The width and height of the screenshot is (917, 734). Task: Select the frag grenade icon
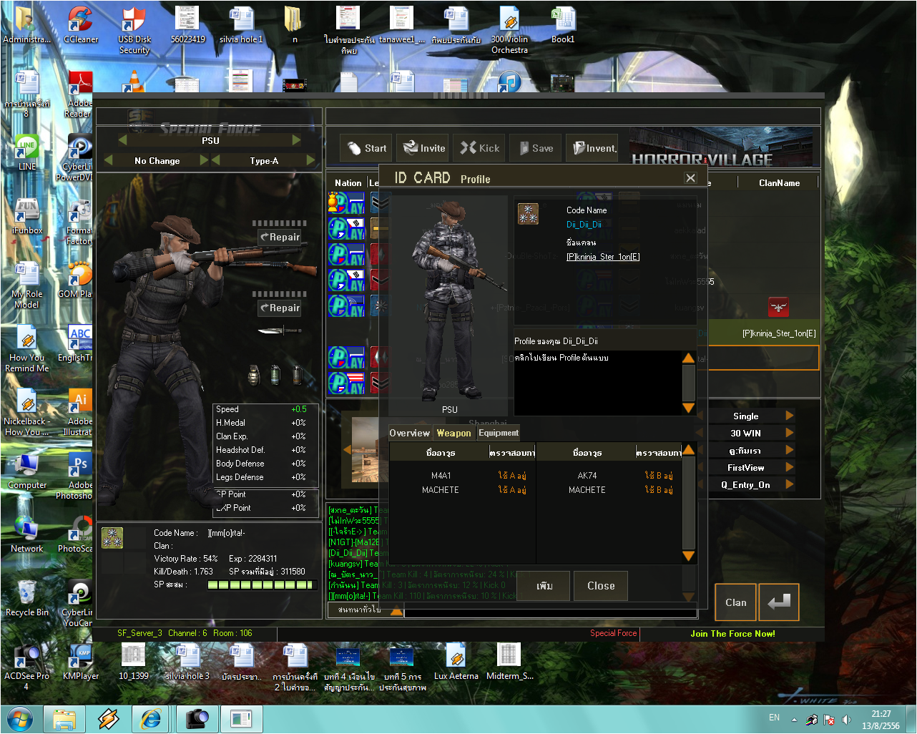point(254,374)
